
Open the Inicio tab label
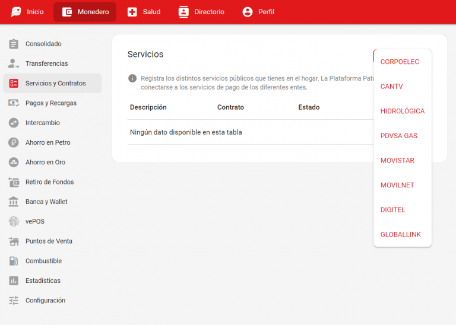point(35,12)
